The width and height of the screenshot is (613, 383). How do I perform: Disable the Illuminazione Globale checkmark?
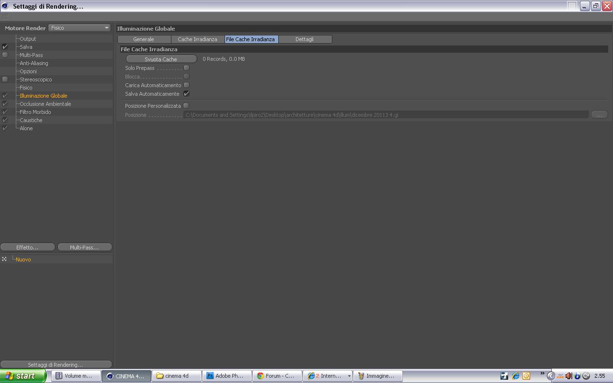5,96
